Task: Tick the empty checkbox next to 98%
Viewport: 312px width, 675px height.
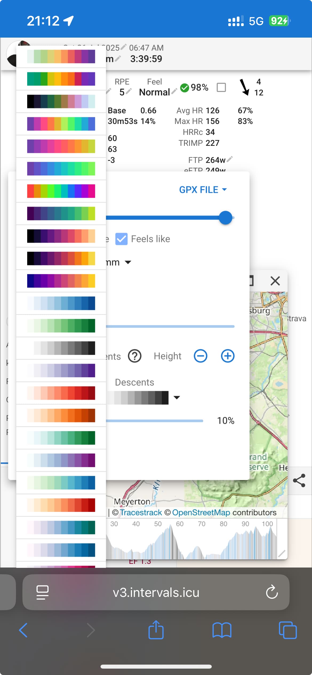Action: coord(221,87)
